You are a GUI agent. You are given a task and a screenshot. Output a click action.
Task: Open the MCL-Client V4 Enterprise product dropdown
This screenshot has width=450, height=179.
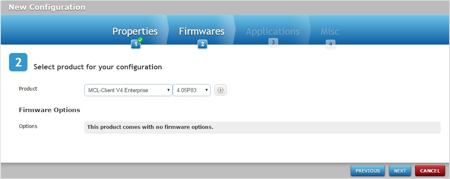tap(128, 90)
